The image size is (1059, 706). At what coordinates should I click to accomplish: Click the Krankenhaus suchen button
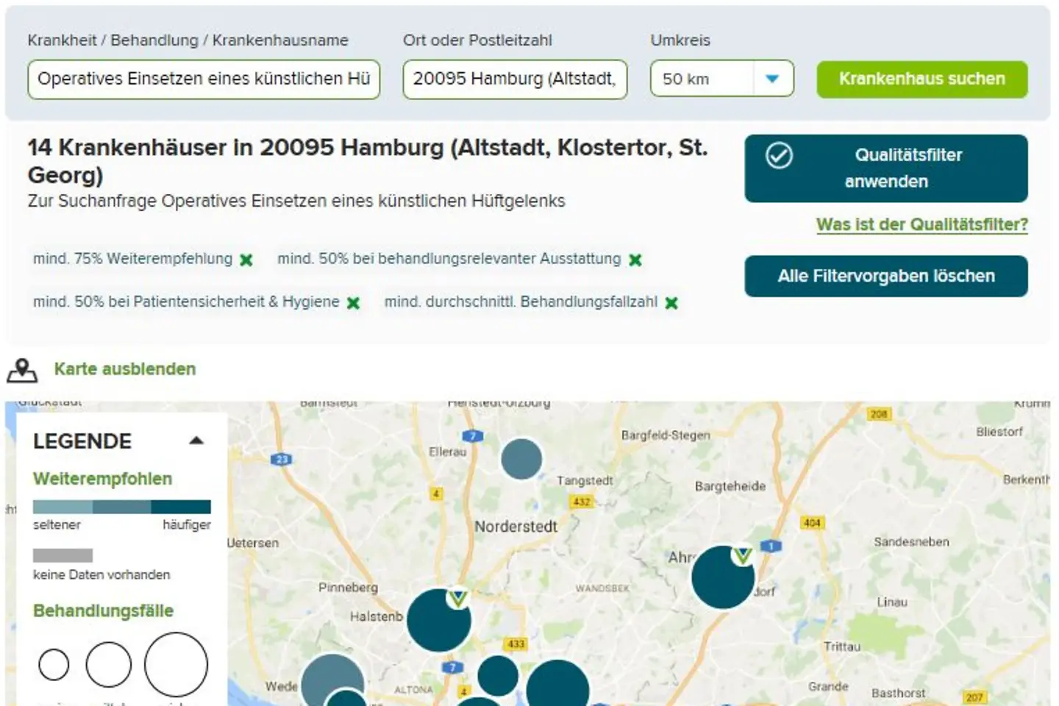pyautogui.click(x=922, y=79)
